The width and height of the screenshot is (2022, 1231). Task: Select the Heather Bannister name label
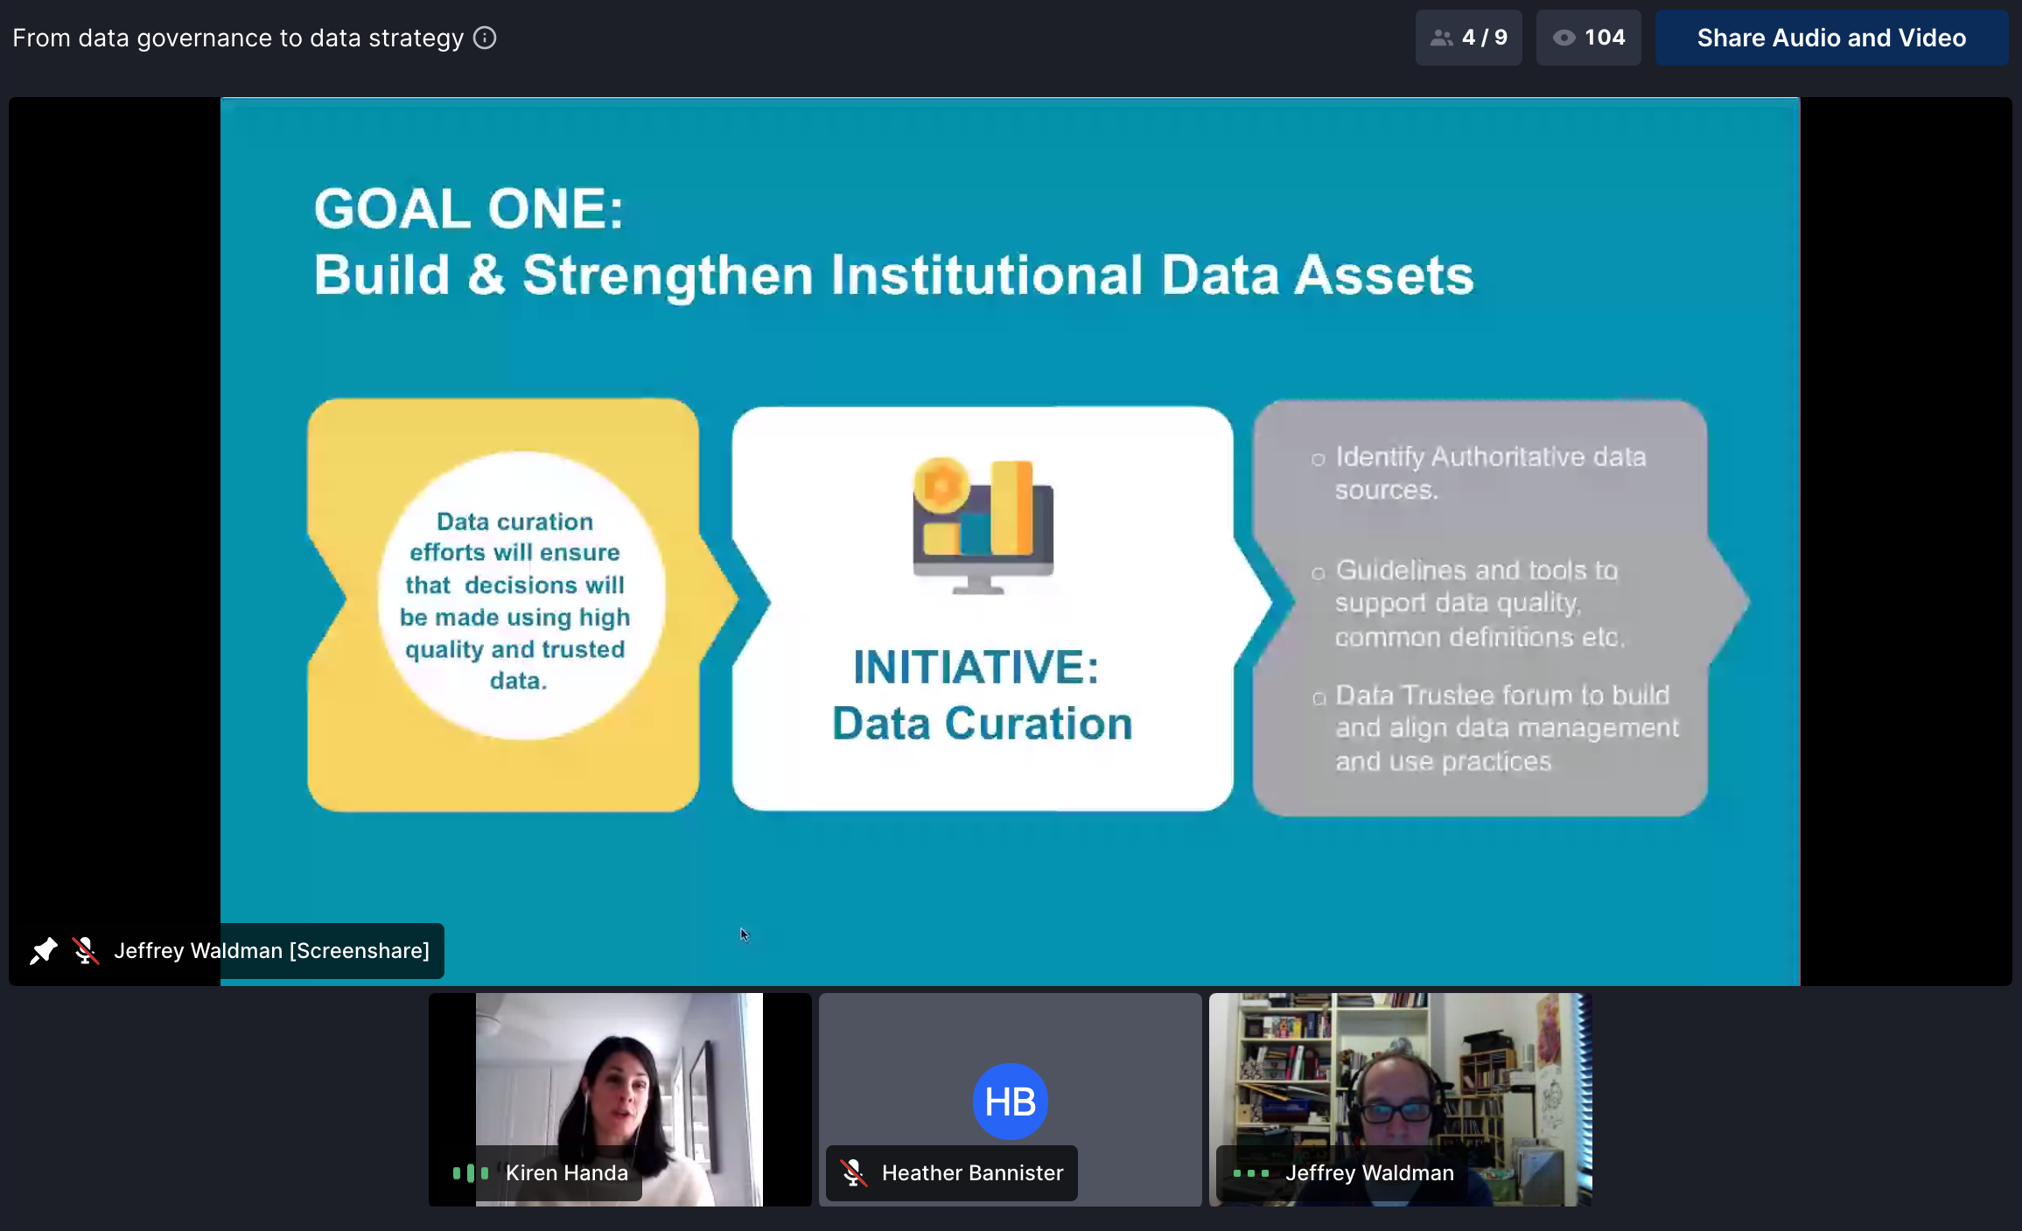(x=972, y=1172)
